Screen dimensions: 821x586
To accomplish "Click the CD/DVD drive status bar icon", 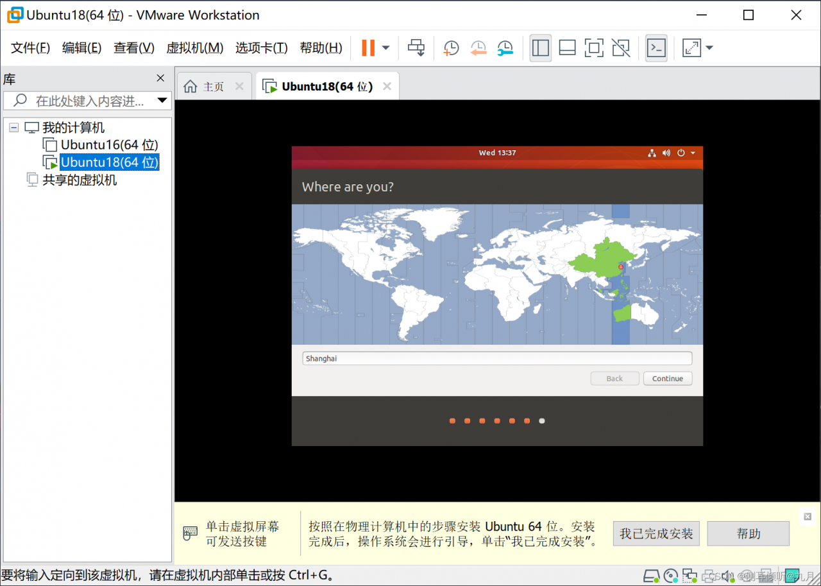I will (x=671, y=575).
